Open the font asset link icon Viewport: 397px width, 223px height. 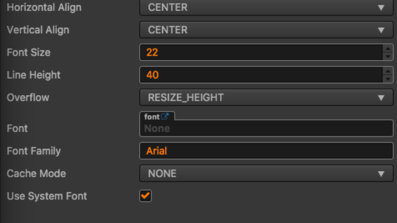(x=164, y=117)
